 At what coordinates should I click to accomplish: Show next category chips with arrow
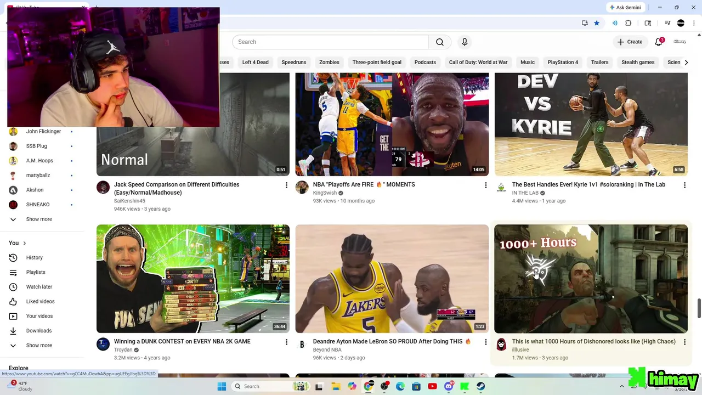tap(686, 63)
